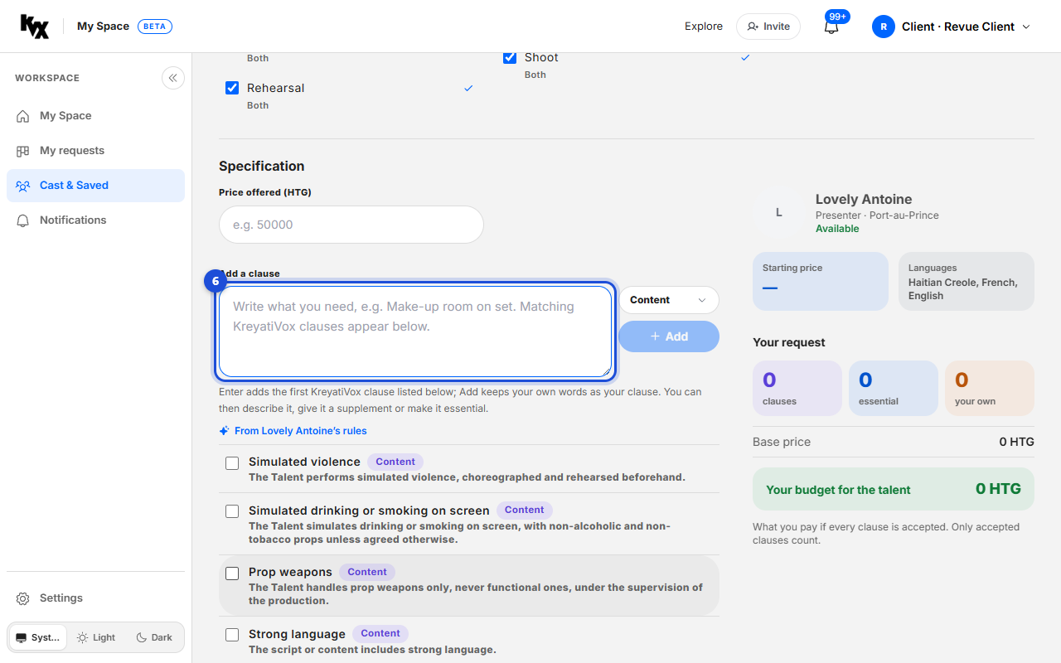Collapse the workspace sidebar with chevron icon
This screenshot has width=1061, height=663.
coord(172,78)
